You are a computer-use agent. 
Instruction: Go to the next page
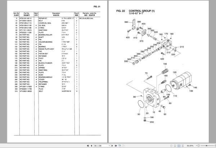pyautogui.click(x=112, y=145)
